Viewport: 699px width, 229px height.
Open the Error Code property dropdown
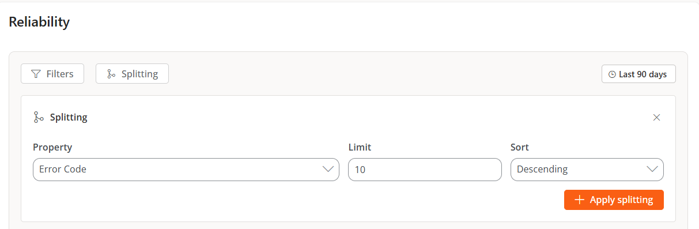tap(186, 170)
